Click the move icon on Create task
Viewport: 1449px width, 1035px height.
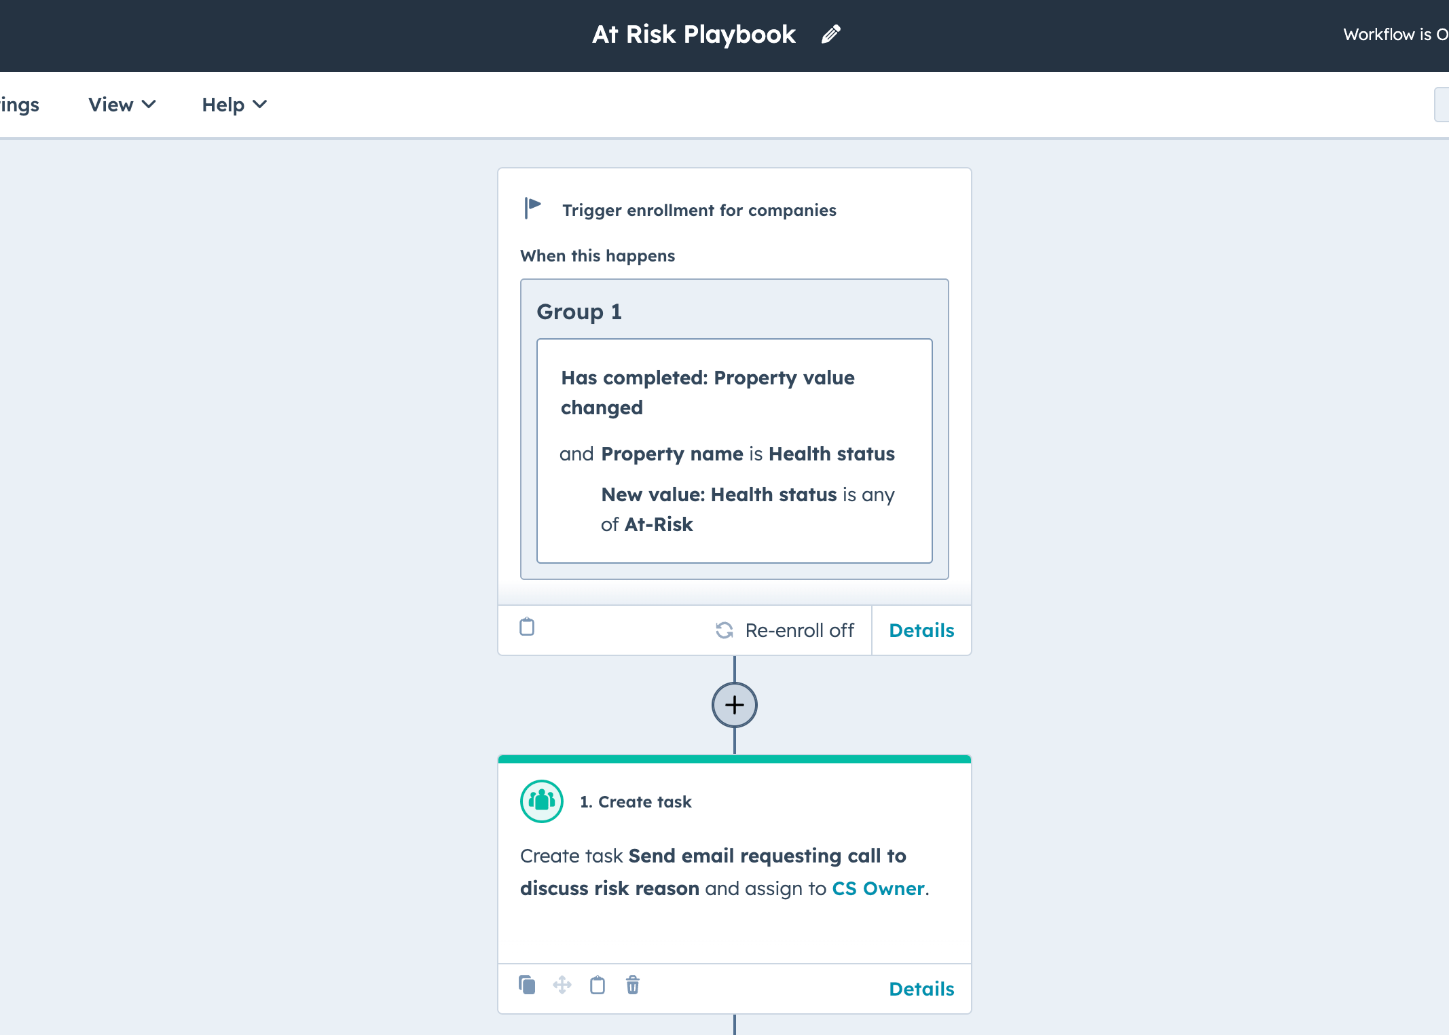(562, 985)
